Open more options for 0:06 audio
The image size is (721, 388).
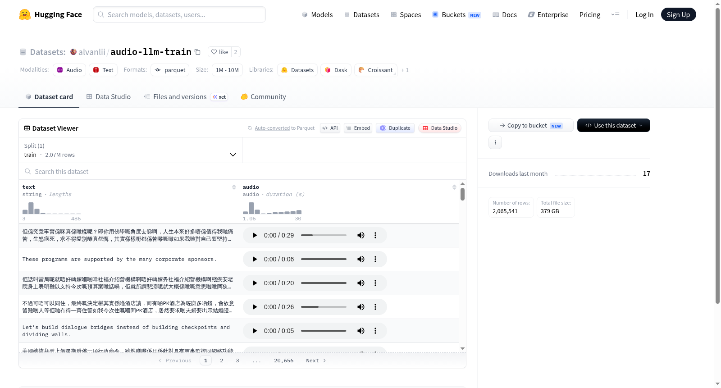pos(375,259)
